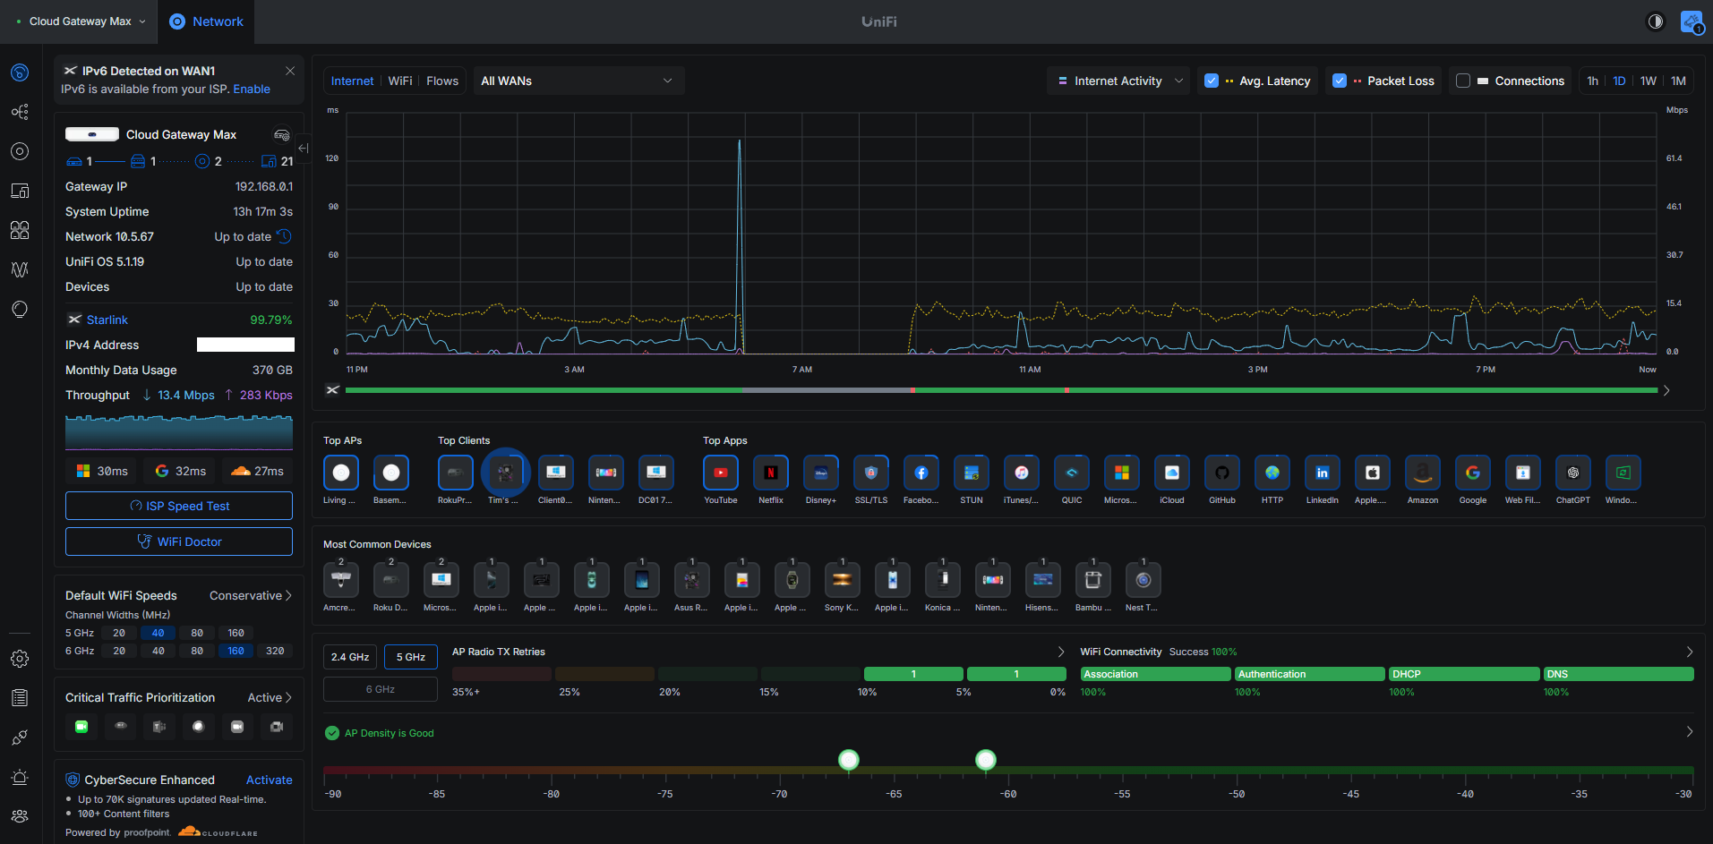Viewport: 1713px width, 844px height.
Task: Click the YouTube app icon
Action: point(721,473)
